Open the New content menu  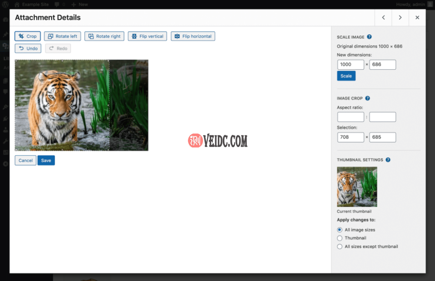point(80,4)
